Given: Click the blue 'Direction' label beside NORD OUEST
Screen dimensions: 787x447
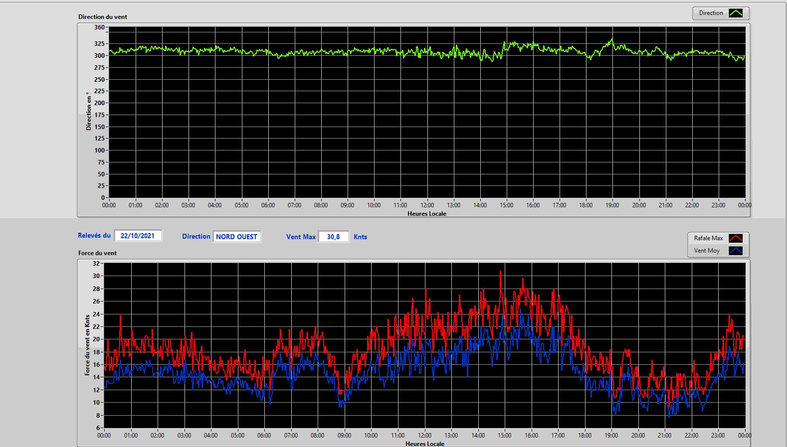Looking at the screenshot, I should coord(196,237).
